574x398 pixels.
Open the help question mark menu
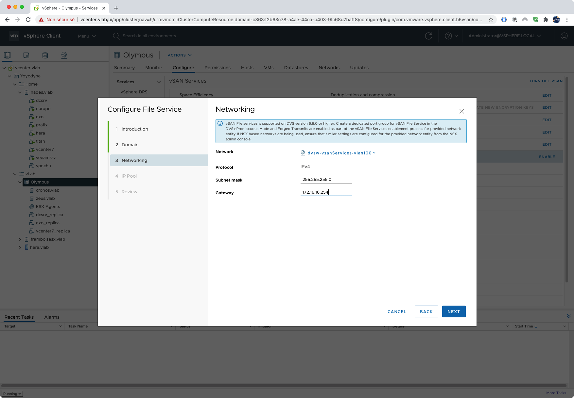[451, 36]
